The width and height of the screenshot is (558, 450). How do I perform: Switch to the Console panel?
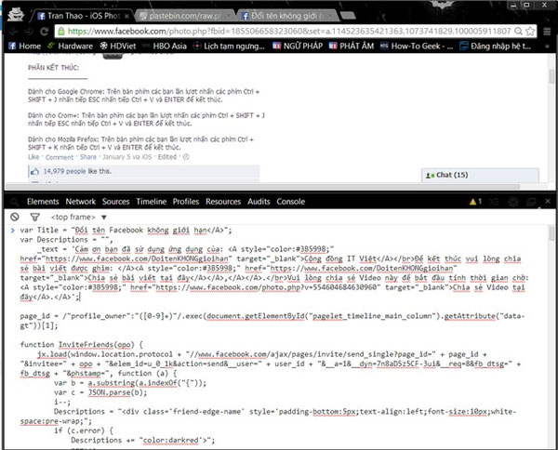pyautogui.click(x=291, y=202)
